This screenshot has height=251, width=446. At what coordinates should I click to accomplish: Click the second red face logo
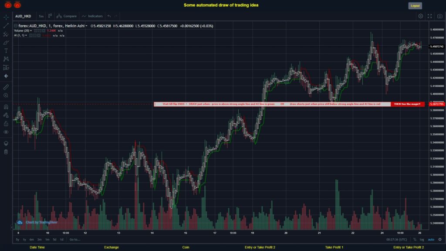pos(17,5)
